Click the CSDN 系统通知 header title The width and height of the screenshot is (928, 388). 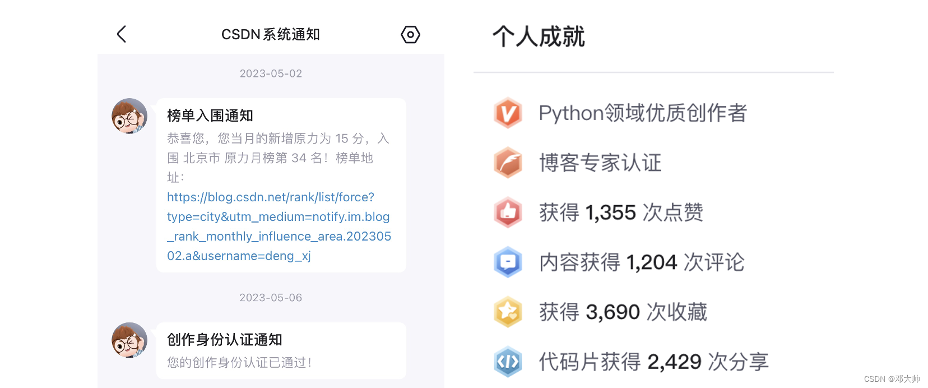(x=271, y=34)
